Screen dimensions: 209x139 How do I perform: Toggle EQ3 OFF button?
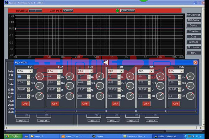(85, 104)
